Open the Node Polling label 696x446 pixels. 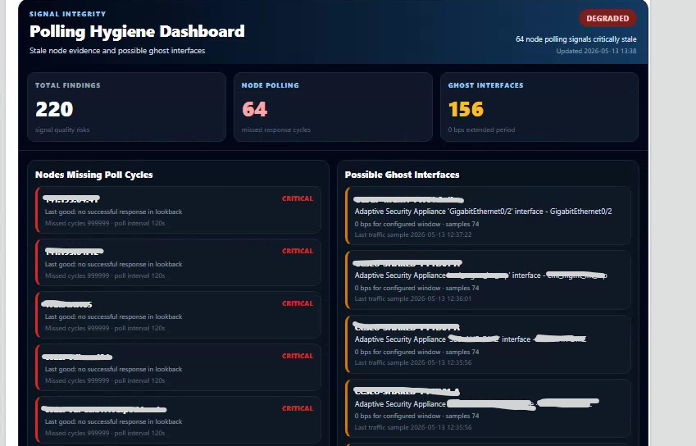[271, 85]
